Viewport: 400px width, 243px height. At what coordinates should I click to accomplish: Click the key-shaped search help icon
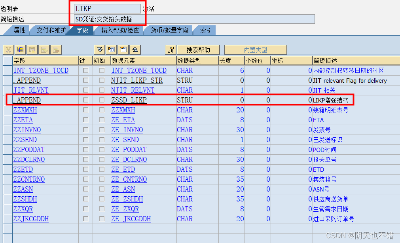click(171, 49)
